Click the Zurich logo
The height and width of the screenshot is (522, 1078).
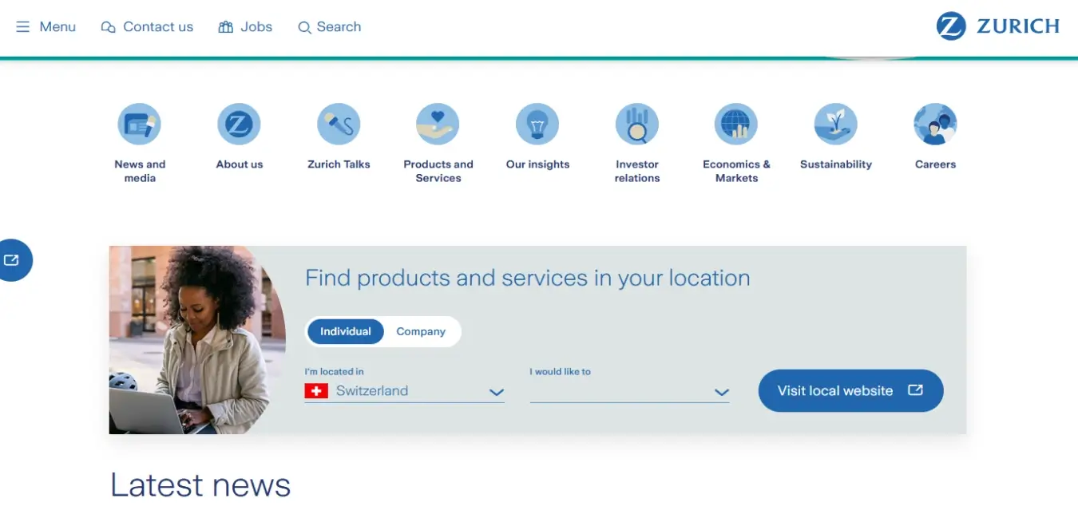point(998,26)
